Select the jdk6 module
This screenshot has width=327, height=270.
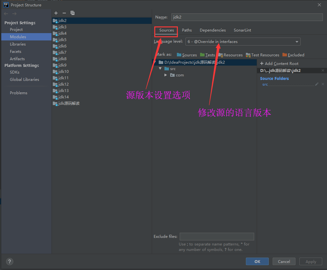[101, 46]
